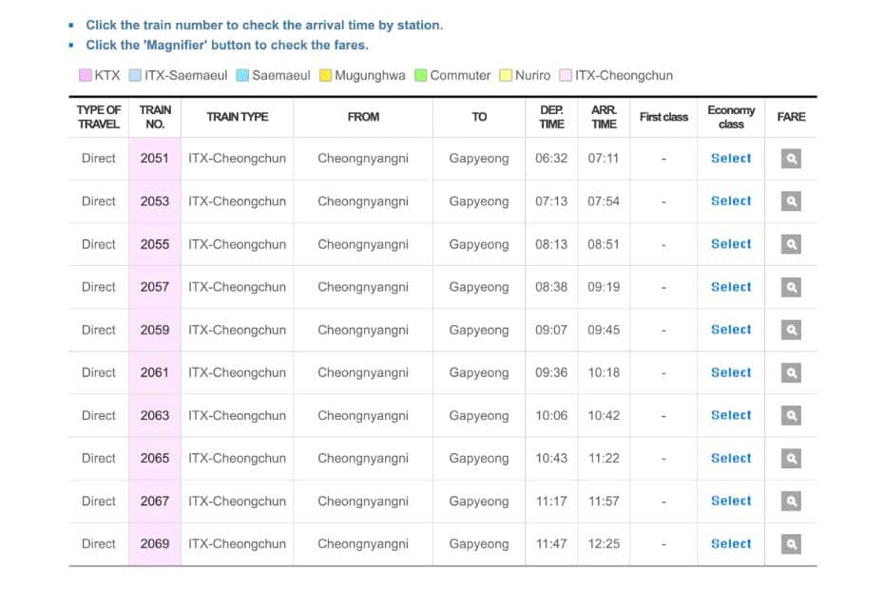
Task: Click arrival time 12:25
Action: pyautogui.click(x=604, y=544)
